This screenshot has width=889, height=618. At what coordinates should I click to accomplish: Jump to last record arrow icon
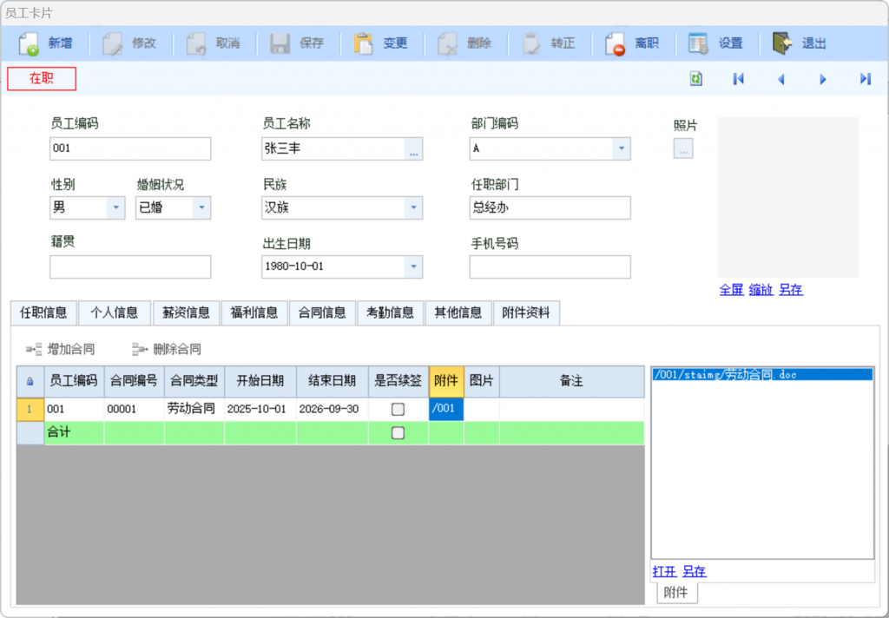click(x=865, y=79)
